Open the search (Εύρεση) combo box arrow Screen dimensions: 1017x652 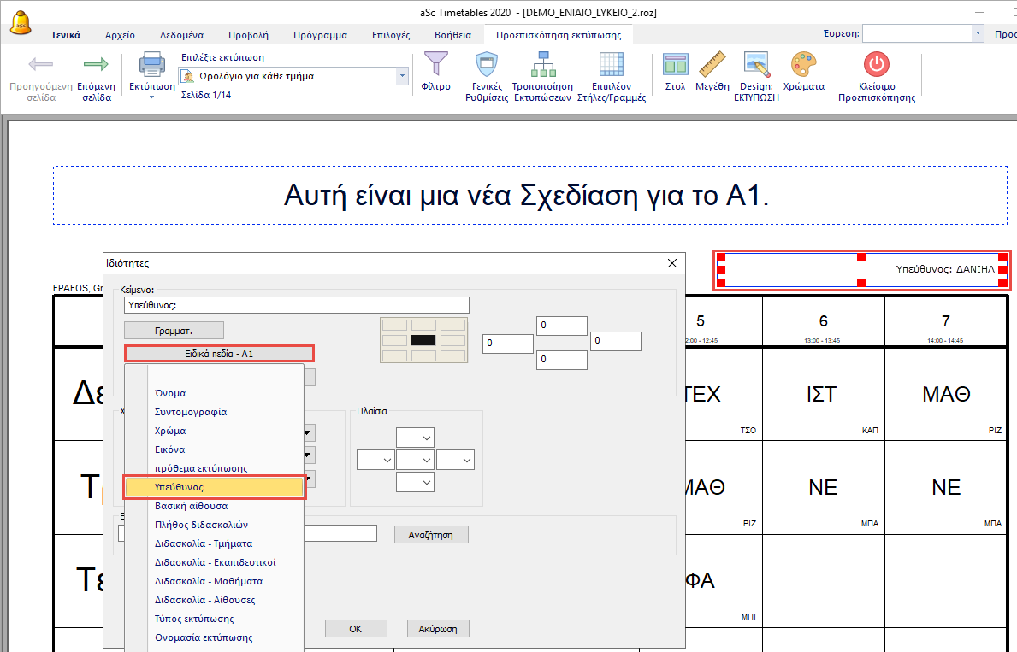coord(978,33)
